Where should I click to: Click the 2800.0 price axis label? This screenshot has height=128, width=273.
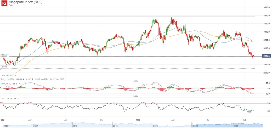tap(266, 72)
